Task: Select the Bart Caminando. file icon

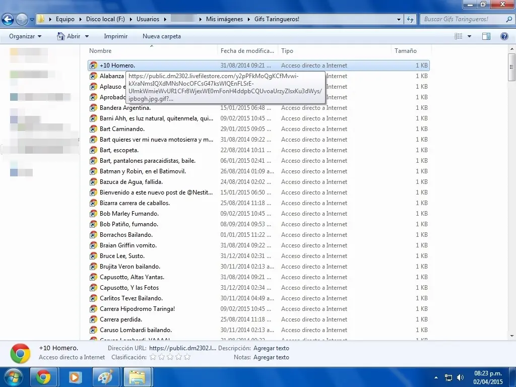Action: [93, 129]
